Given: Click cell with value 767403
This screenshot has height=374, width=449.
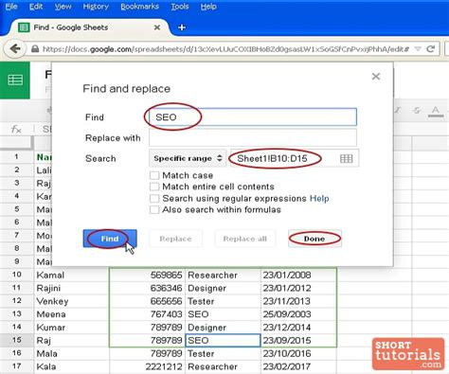Looking at the screenshot, I should (x=147, y=314).
